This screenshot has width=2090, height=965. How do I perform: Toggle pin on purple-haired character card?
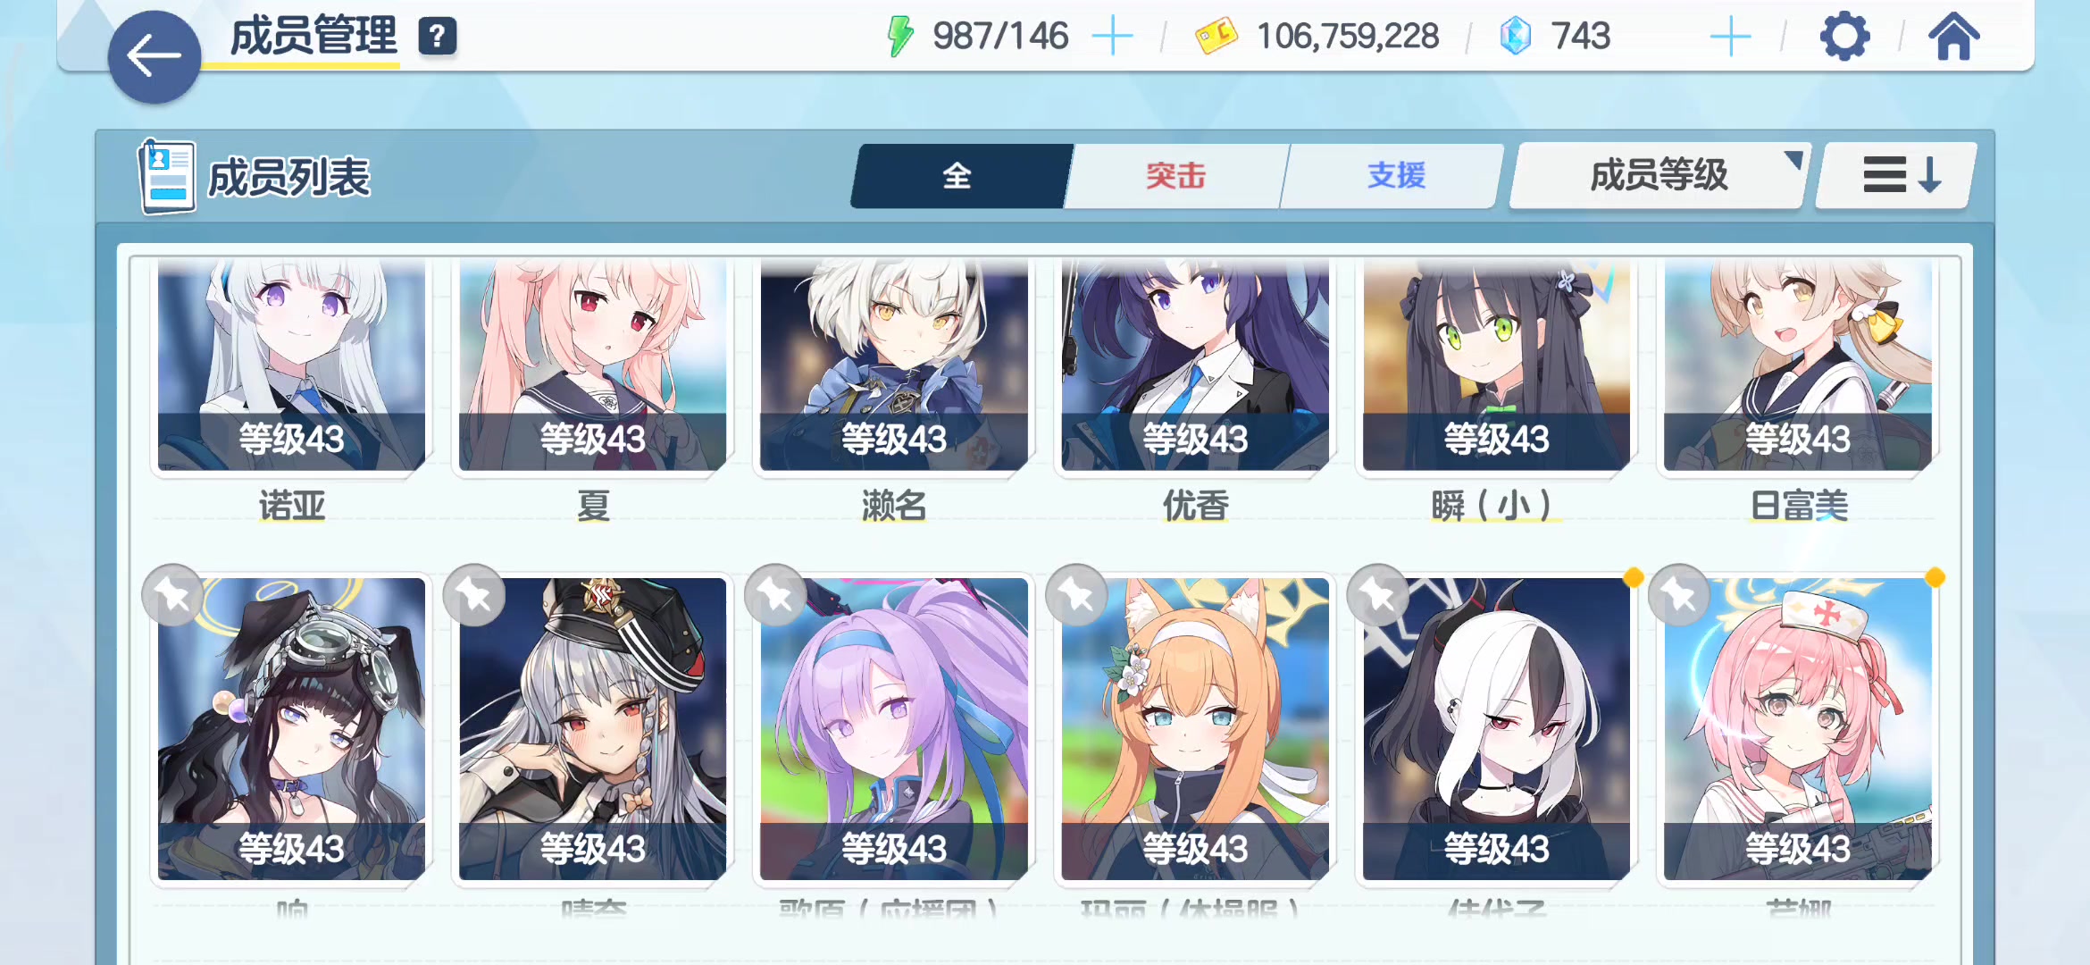(x=776, y=594)
